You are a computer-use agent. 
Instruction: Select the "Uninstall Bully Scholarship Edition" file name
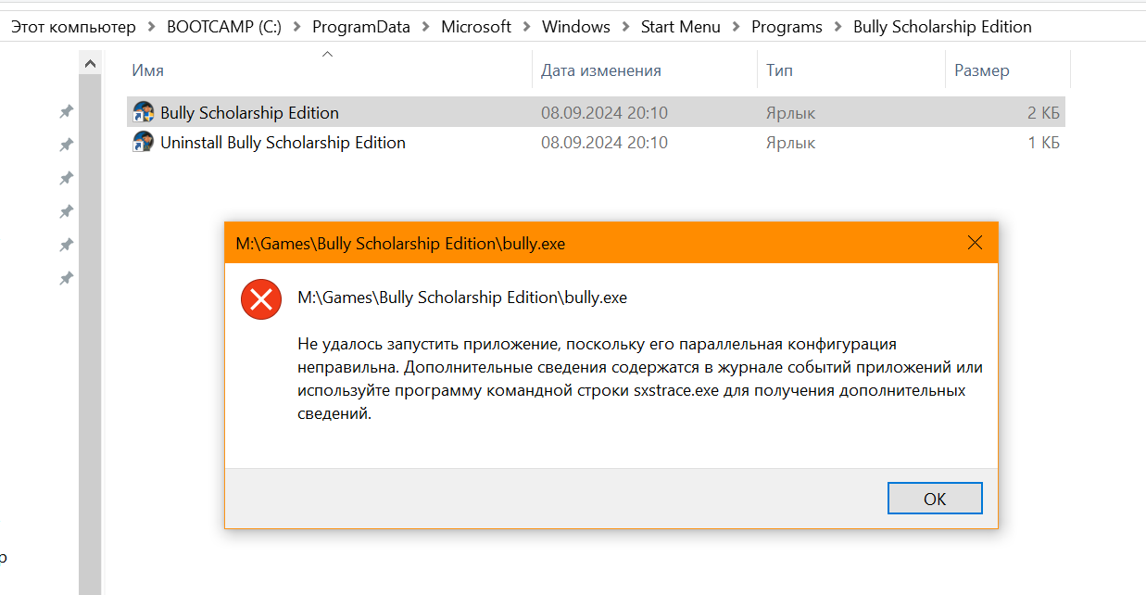click(283, 143)
